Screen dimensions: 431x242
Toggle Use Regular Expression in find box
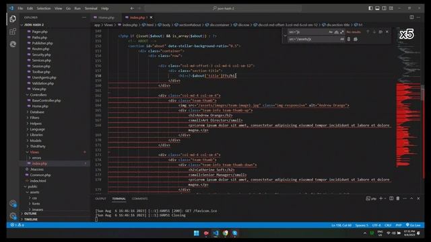[342, 32]
